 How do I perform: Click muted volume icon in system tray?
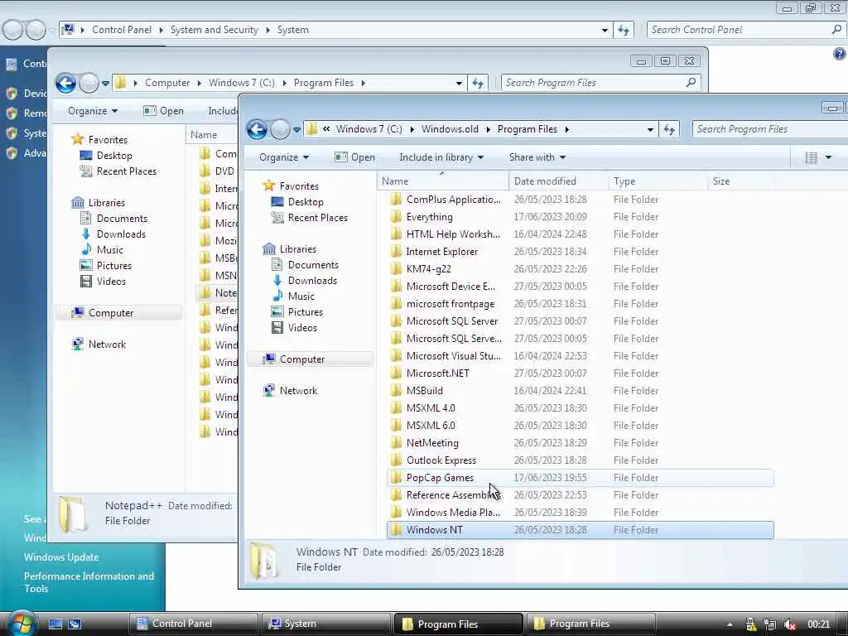789,624
